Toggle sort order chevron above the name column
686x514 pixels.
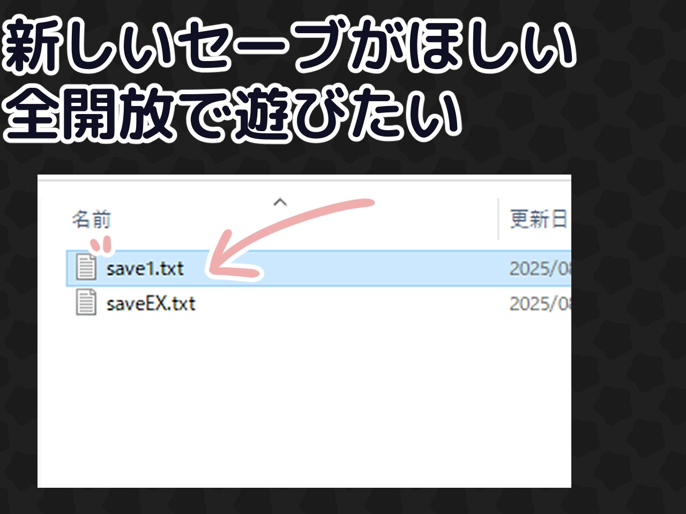coord(280,202)
